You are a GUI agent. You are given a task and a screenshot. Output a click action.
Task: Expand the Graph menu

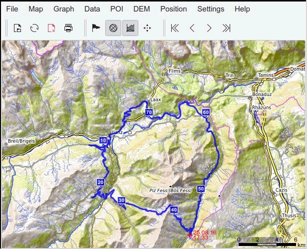[64, 9]
